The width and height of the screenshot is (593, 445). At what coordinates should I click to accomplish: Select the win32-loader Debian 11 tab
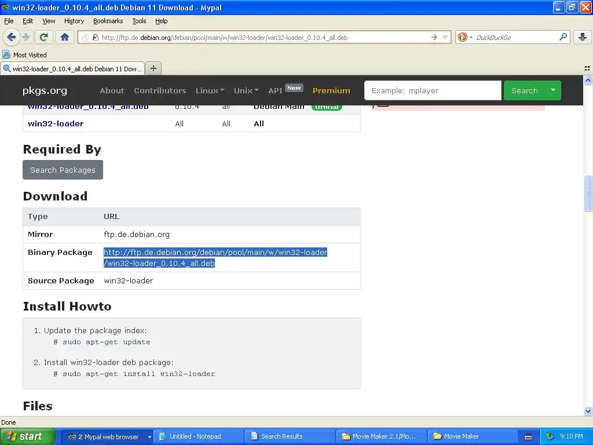[72, 68]
